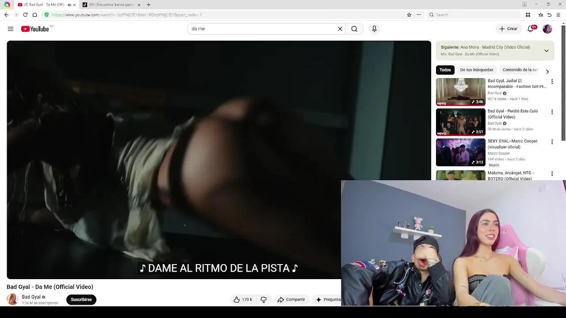Click the main video player
Image resolution: width=566 pixels, height=318 pixels.
click(x=219, y=160)
